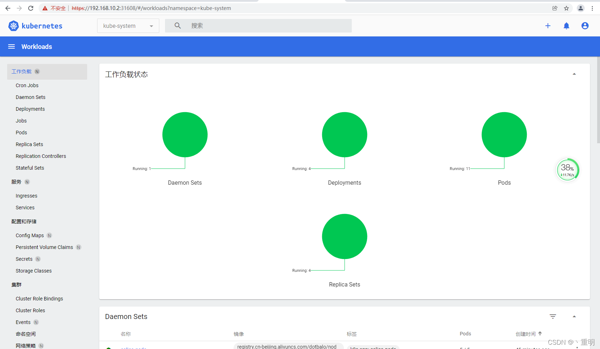Open 网络策略 in the sidebar
Viewport: 600px width, 349px height.
click(x=26, y=346)
